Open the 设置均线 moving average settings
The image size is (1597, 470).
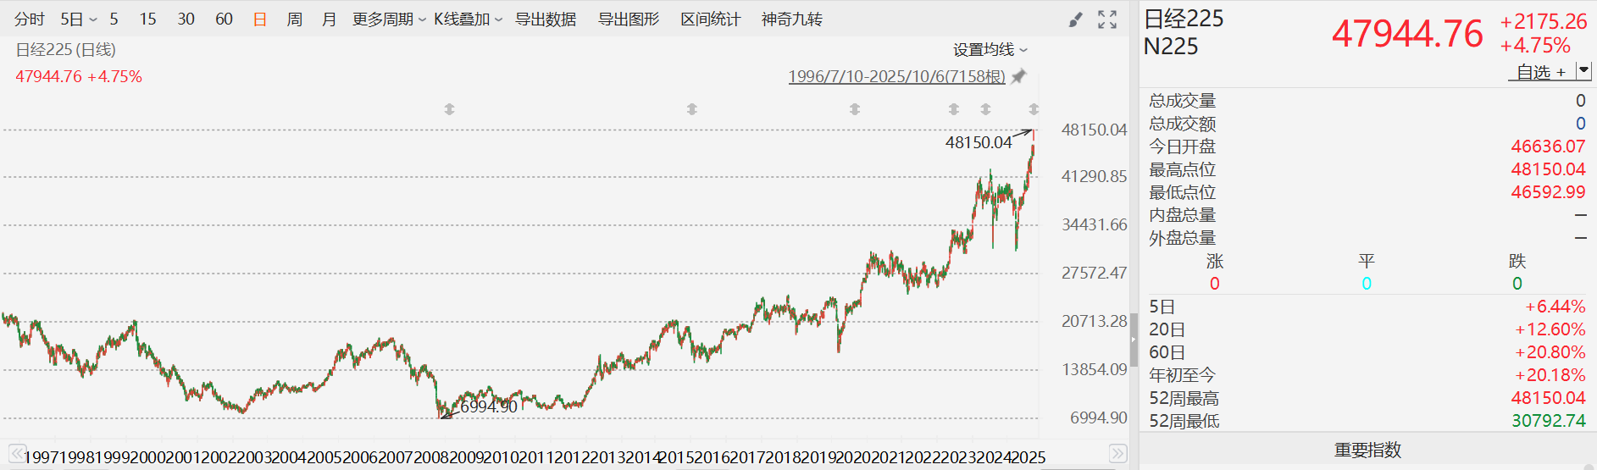[x=990, y=50]
